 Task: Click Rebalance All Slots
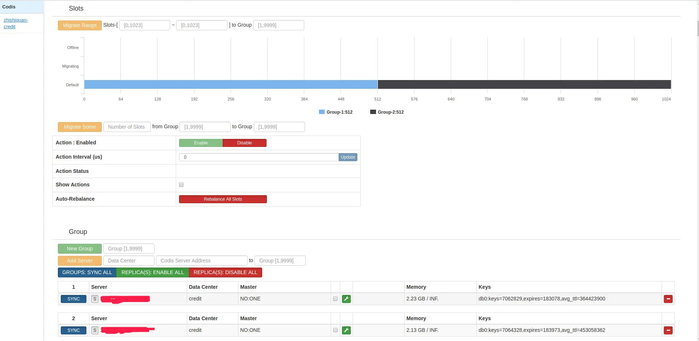(223, 199)
